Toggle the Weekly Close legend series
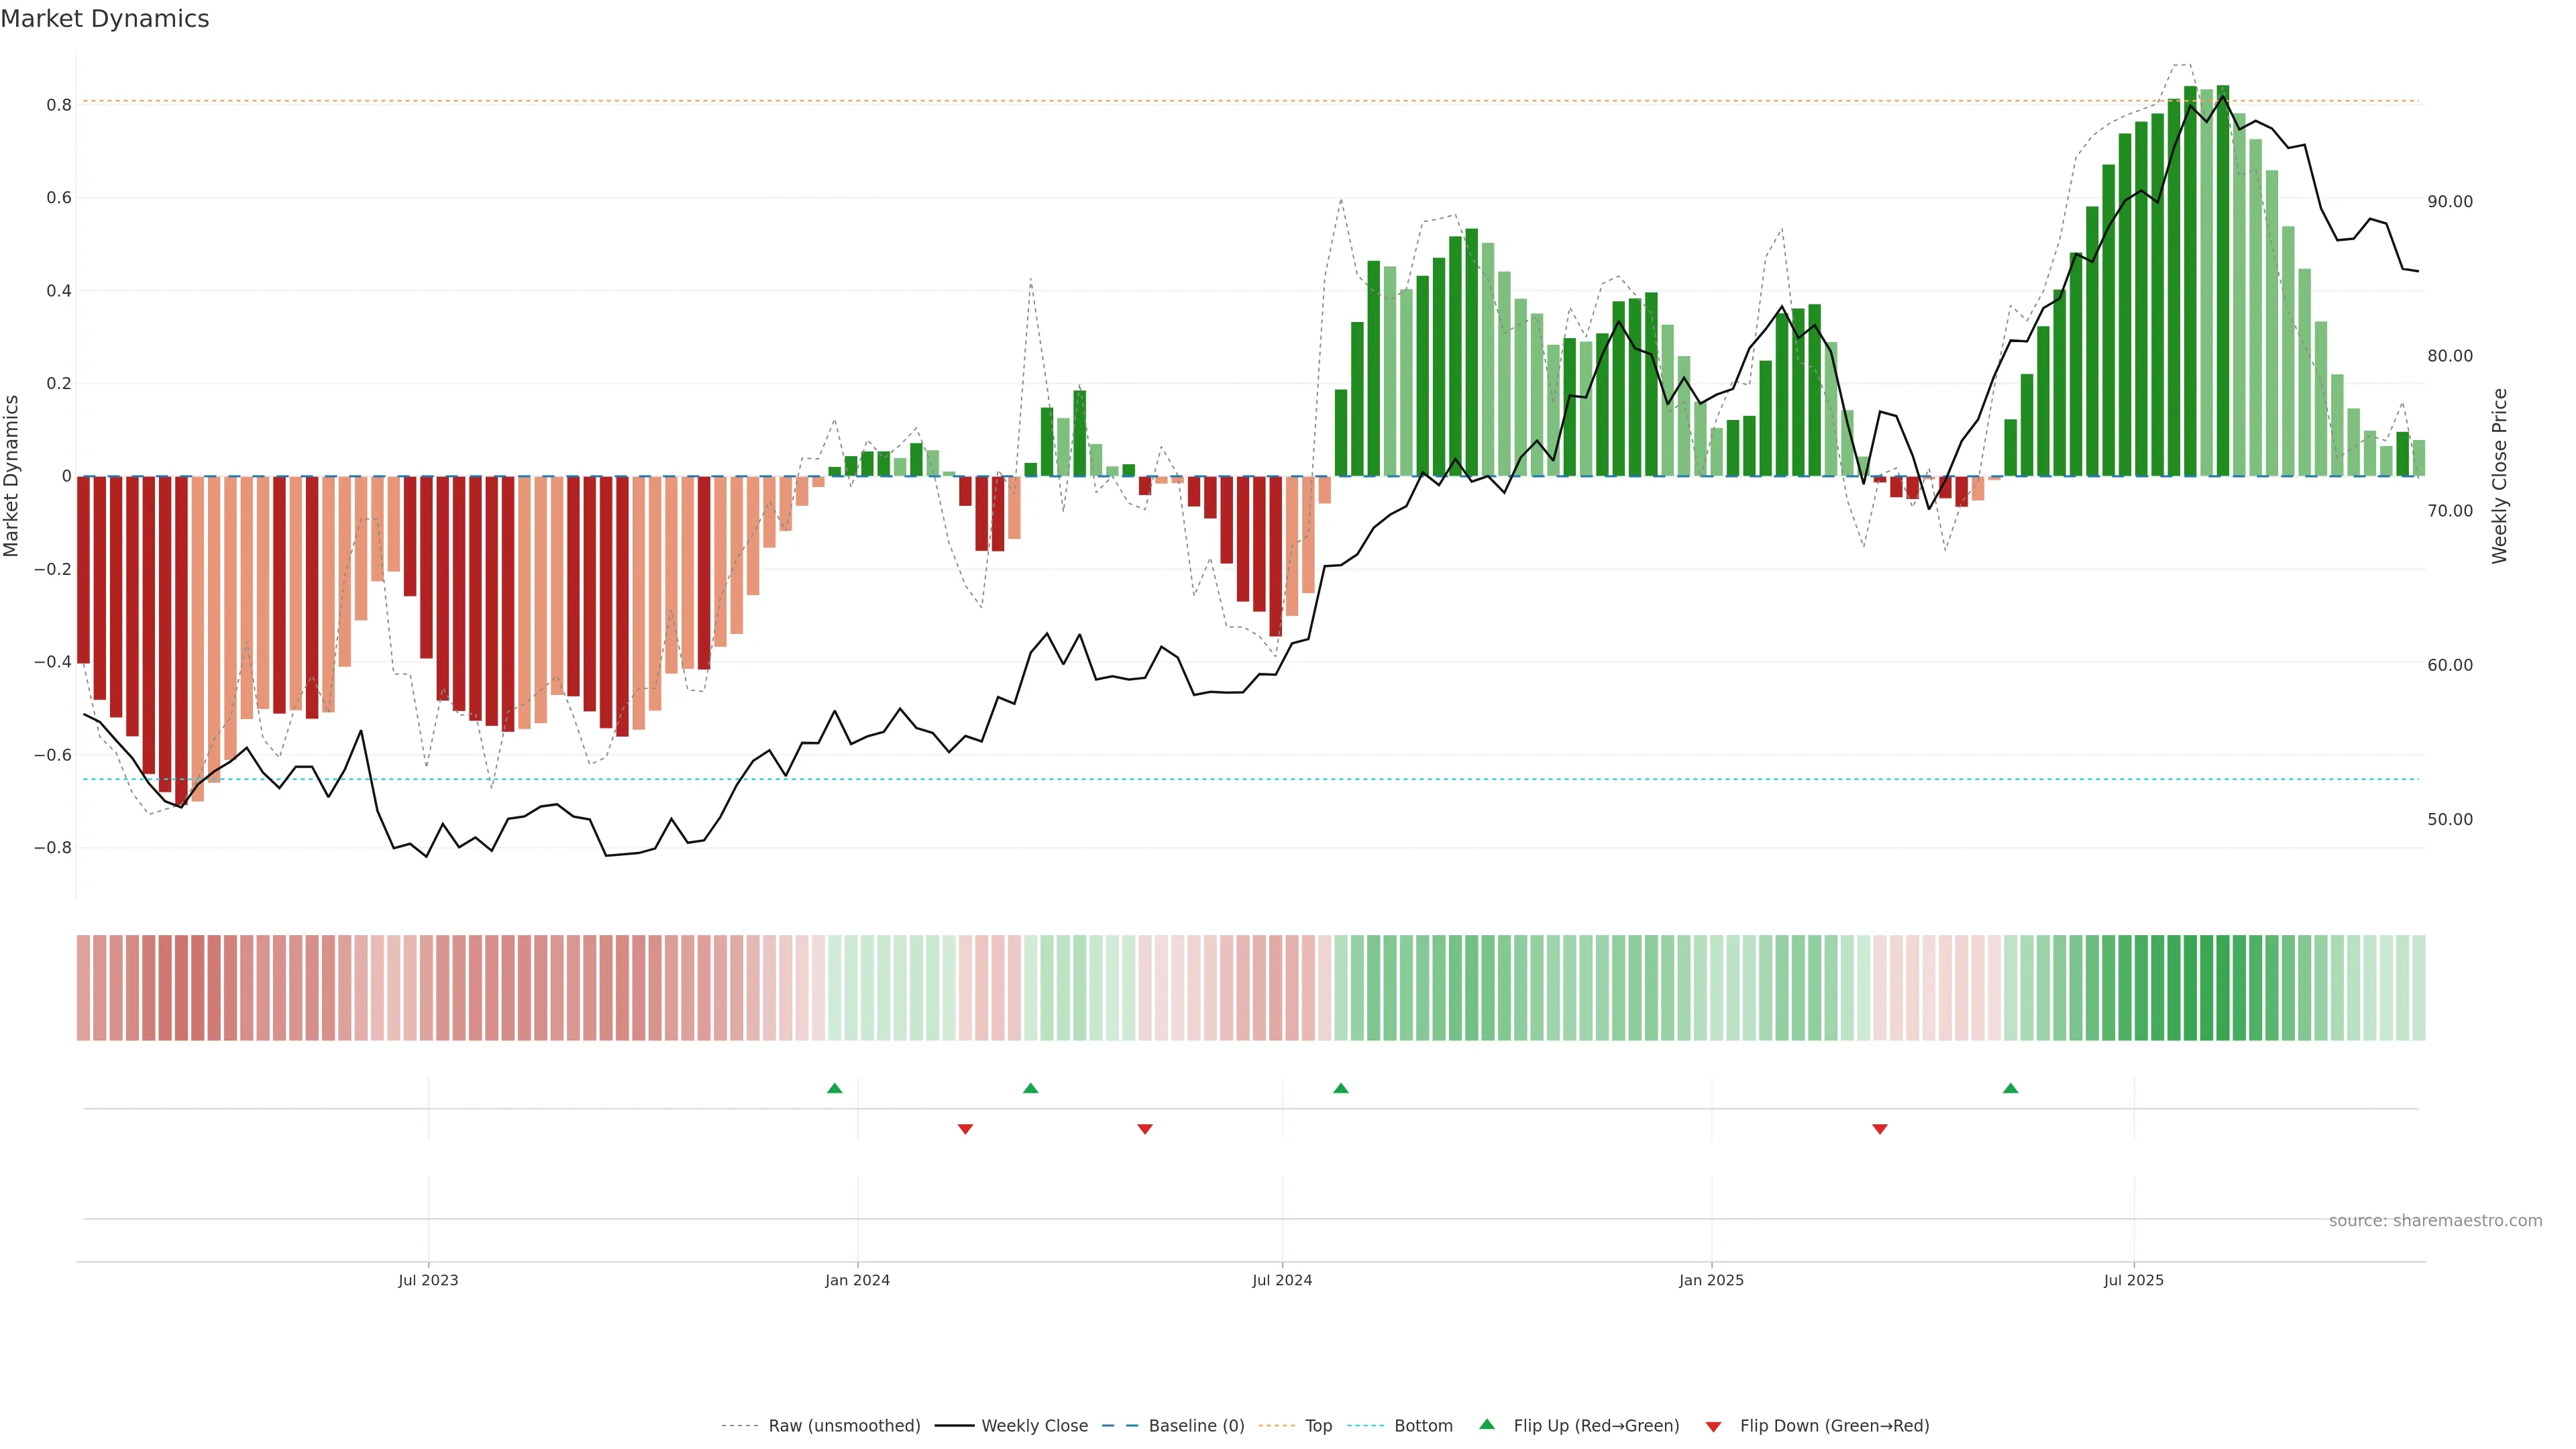 click(1034, 1426)
